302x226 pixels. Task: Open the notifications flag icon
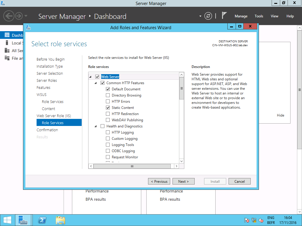224,15
